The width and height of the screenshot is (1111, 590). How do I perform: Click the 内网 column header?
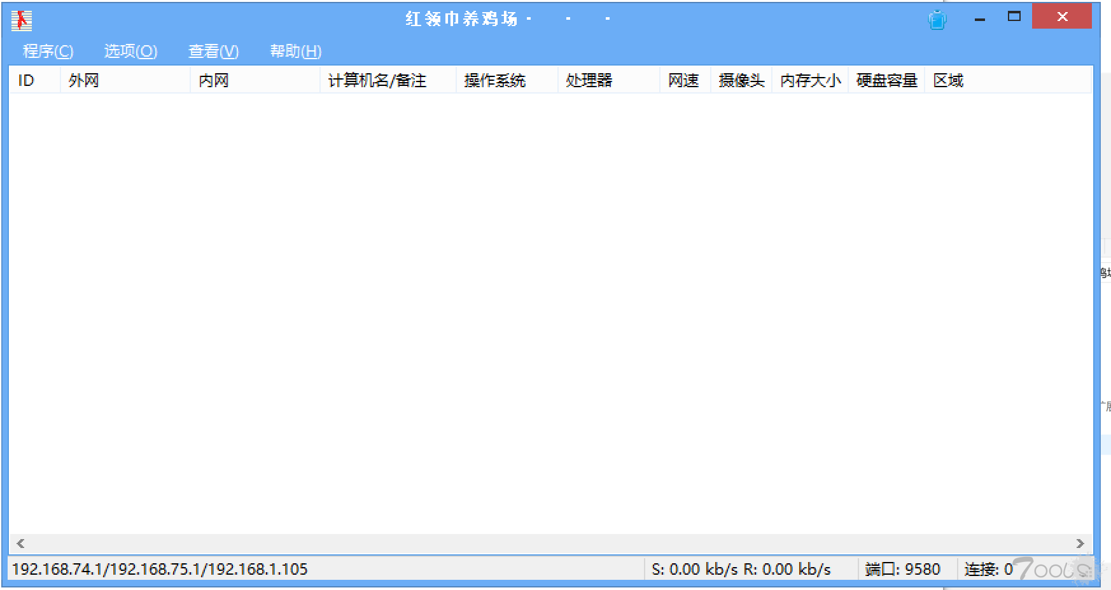coord(255,81)
